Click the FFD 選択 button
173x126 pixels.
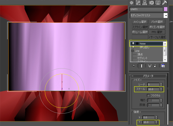pos(157,32)
